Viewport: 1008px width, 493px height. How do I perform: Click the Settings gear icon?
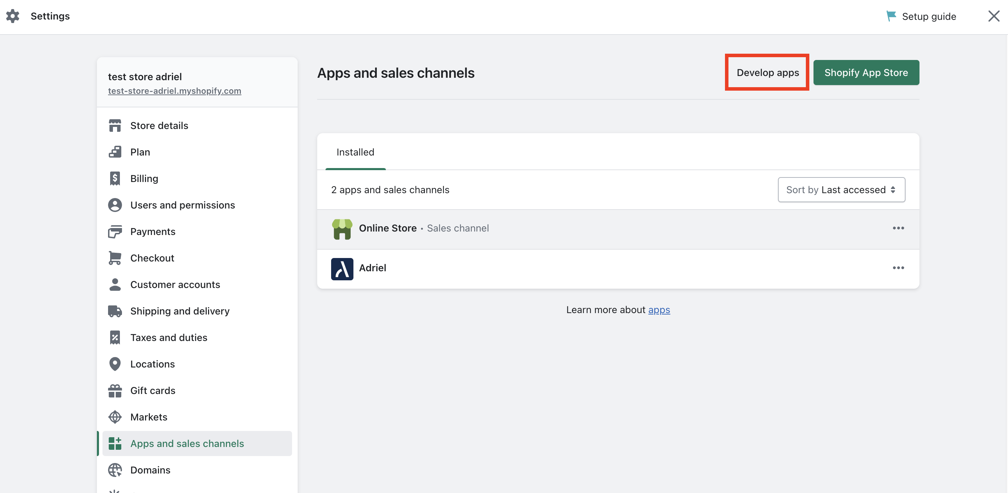pyautogui.click(x=13, y=16)
